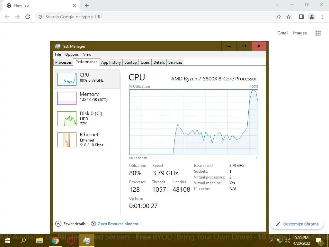The width and height of the screenshot is (329, 247).
Task: Click the Task Manager title bar icon
Action: tap(58, 46)
